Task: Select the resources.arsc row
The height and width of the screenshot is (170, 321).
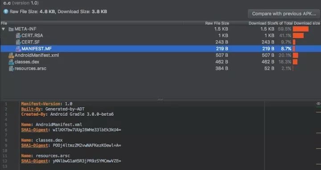Action: click(x=160, y=68)
